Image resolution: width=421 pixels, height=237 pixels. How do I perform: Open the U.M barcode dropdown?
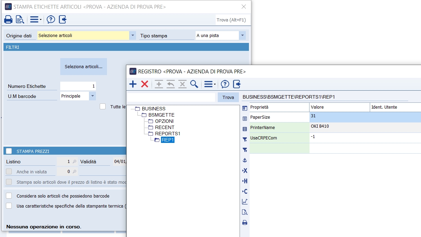[x=92, y=96]
